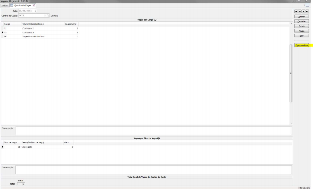313x190 pixels.
Task: Click the previous record arrow button
Action: point(300,11)
